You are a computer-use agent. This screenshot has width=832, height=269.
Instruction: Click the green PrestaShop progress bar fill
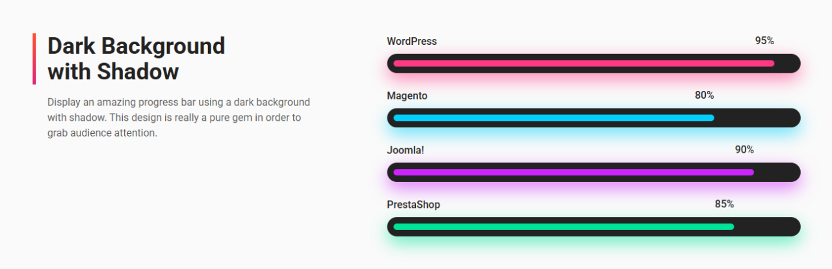[x=564, y=227]
